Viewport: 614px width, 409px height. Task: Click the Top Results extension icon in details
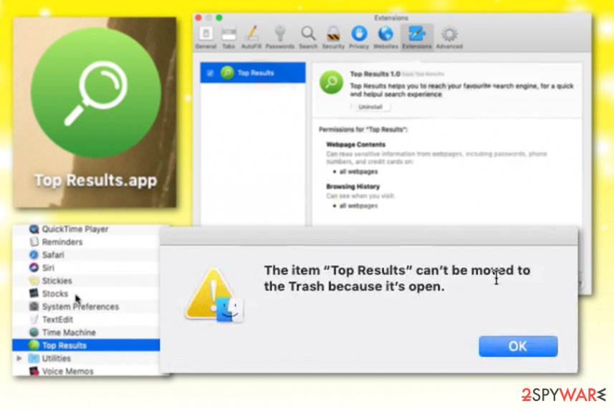331,82
